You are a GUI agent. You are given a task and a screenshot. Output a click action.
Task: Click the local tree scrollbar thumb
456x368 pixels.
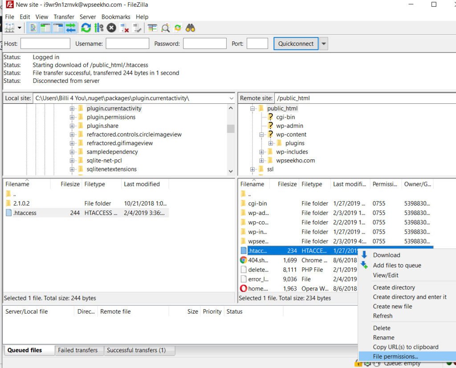coord(231,129)
